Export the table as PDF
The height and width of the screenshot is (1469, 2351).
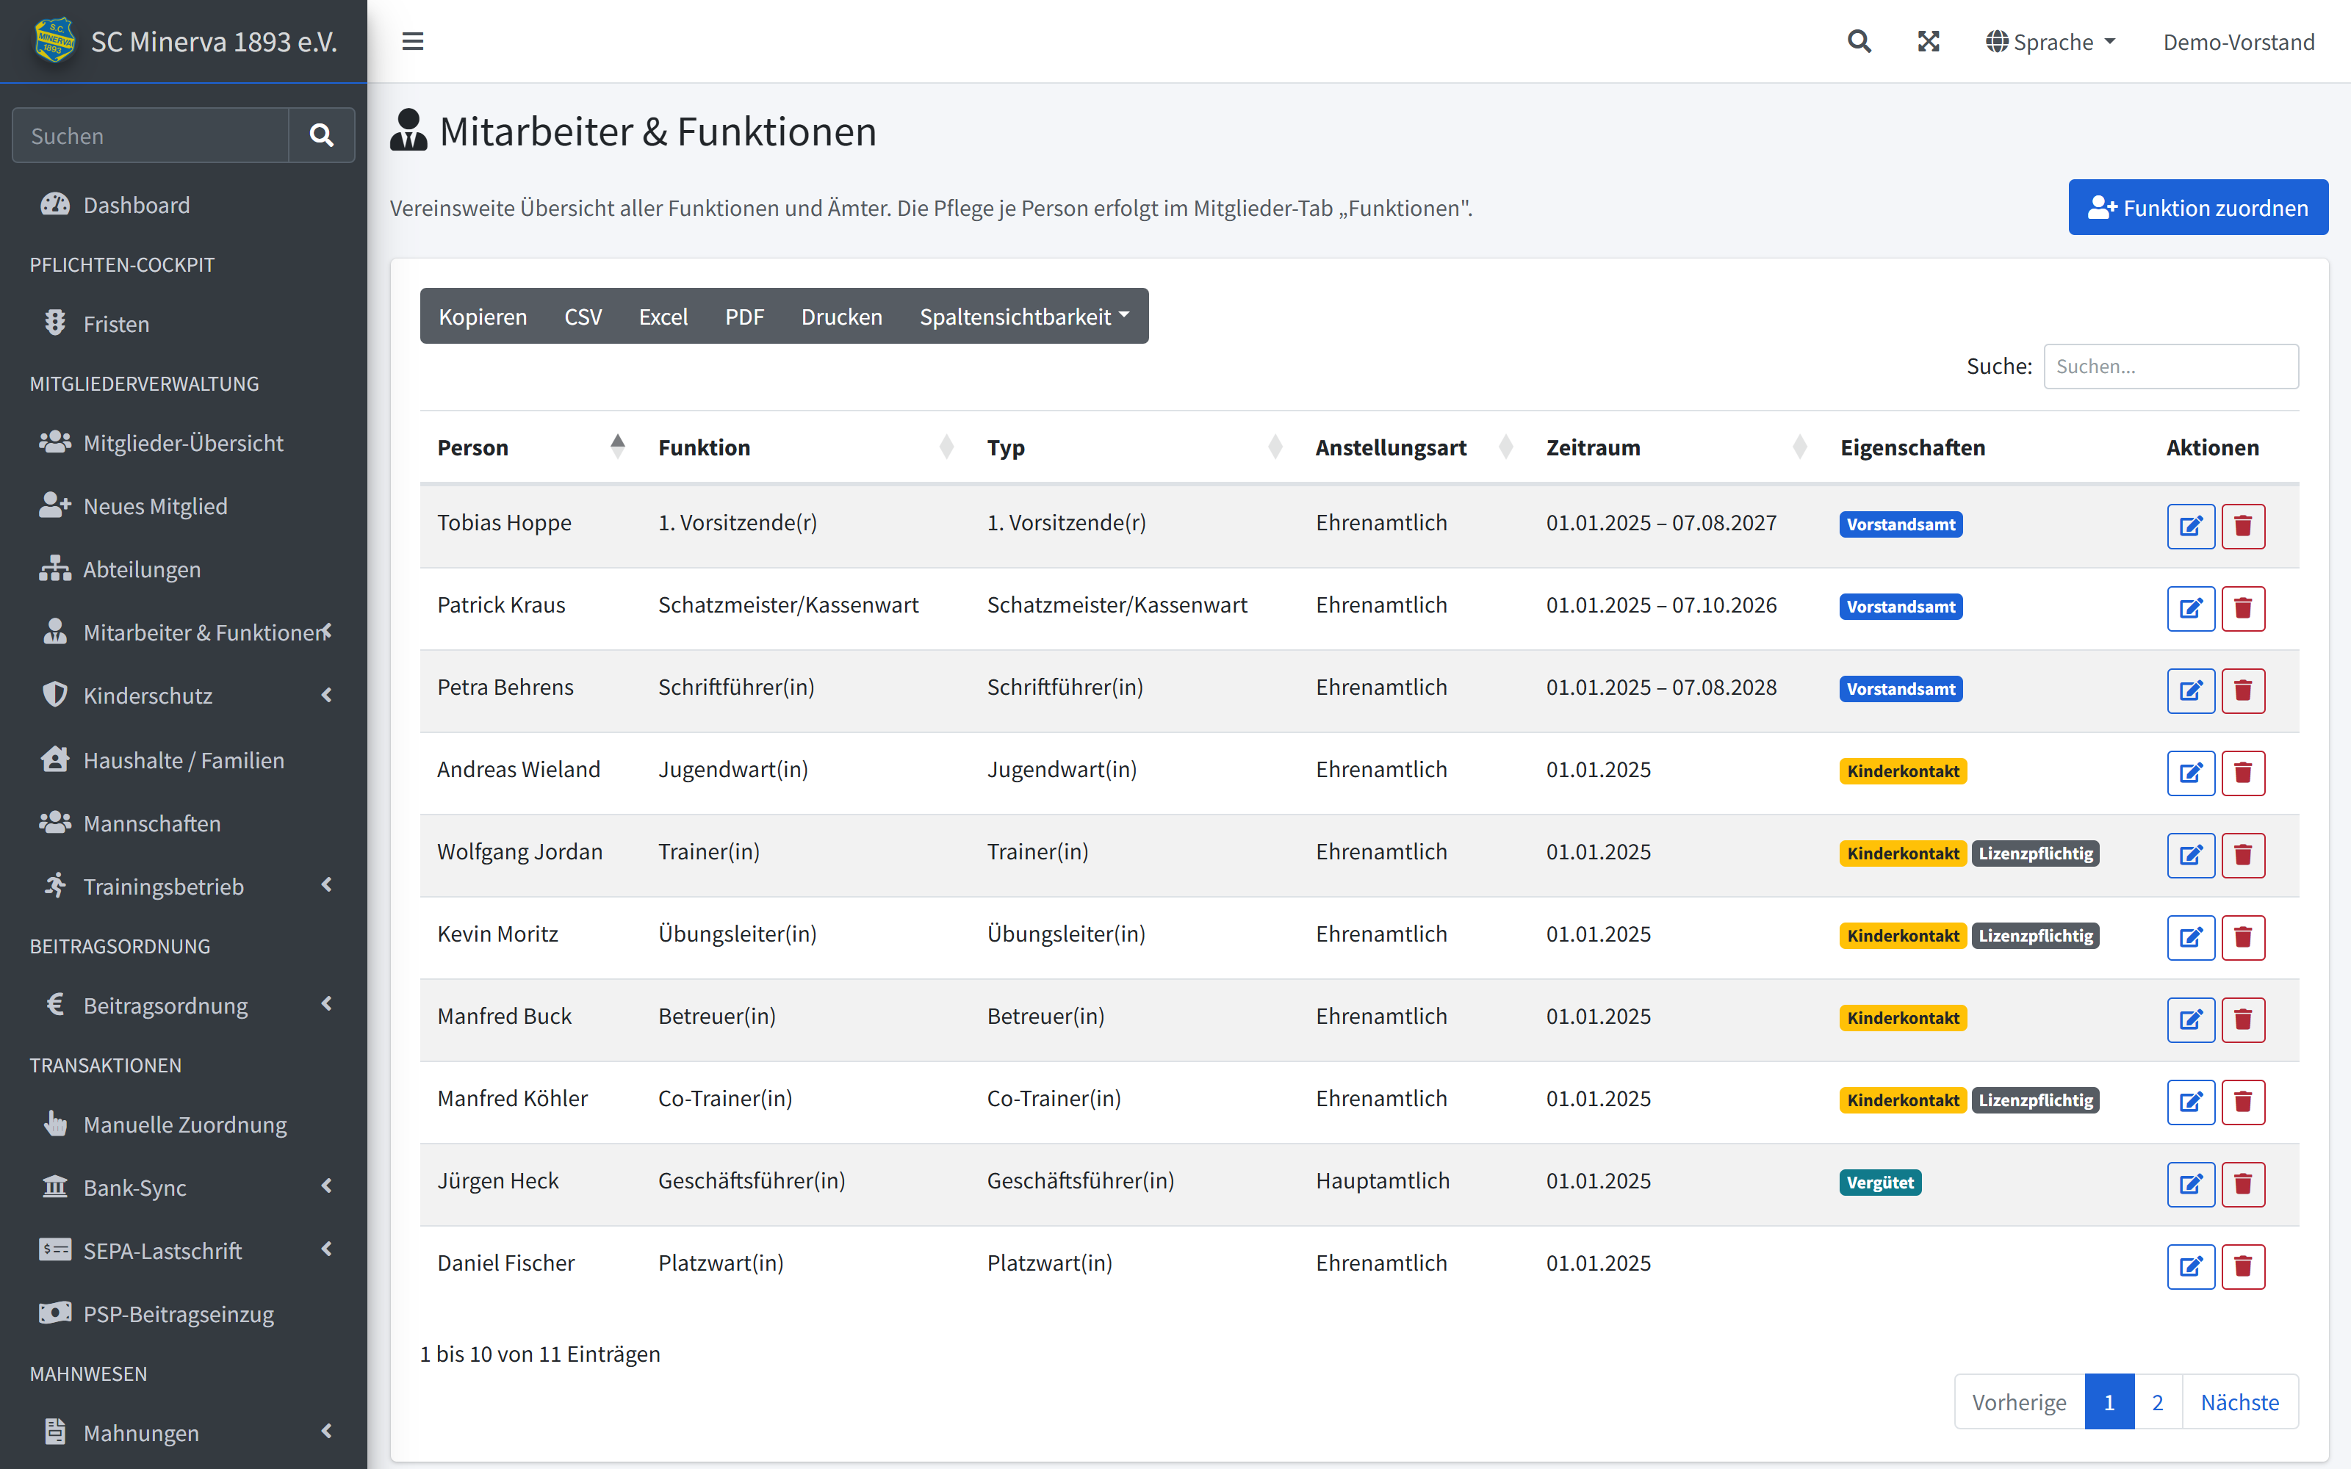(744, 316)
